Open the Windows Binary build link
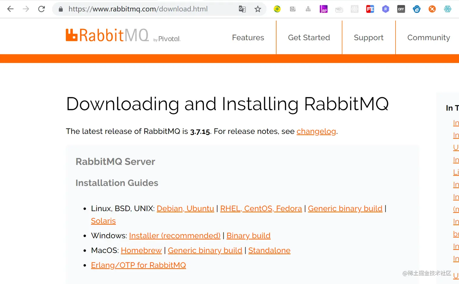This screenshot has height=284, width=459. click(248, 236)
